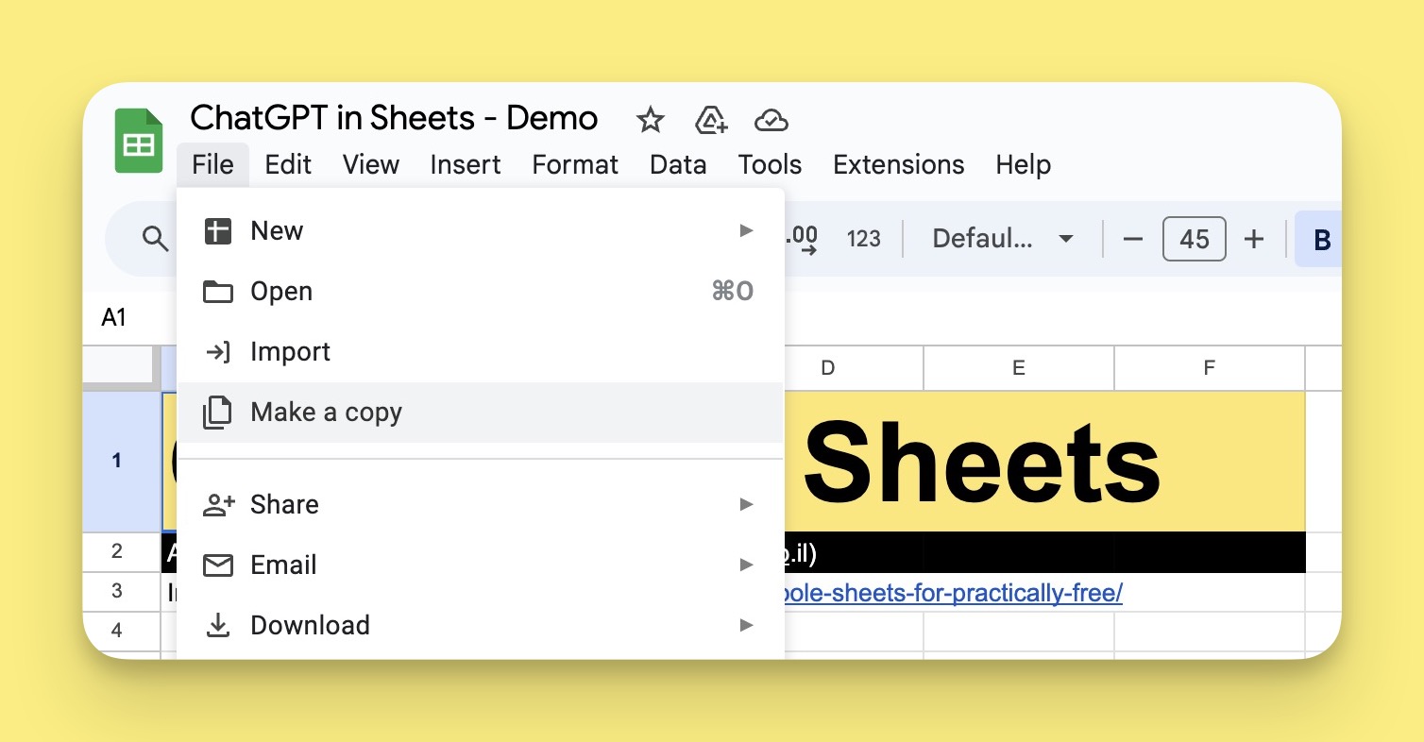
Task: Click the increase decimal places icon
Action: click(801, 239)
